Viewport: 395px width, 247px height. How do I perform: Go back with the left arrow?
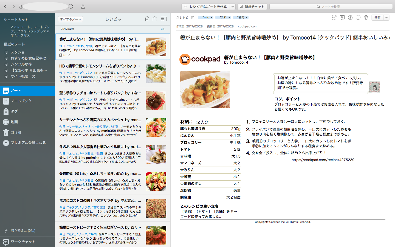5,7
